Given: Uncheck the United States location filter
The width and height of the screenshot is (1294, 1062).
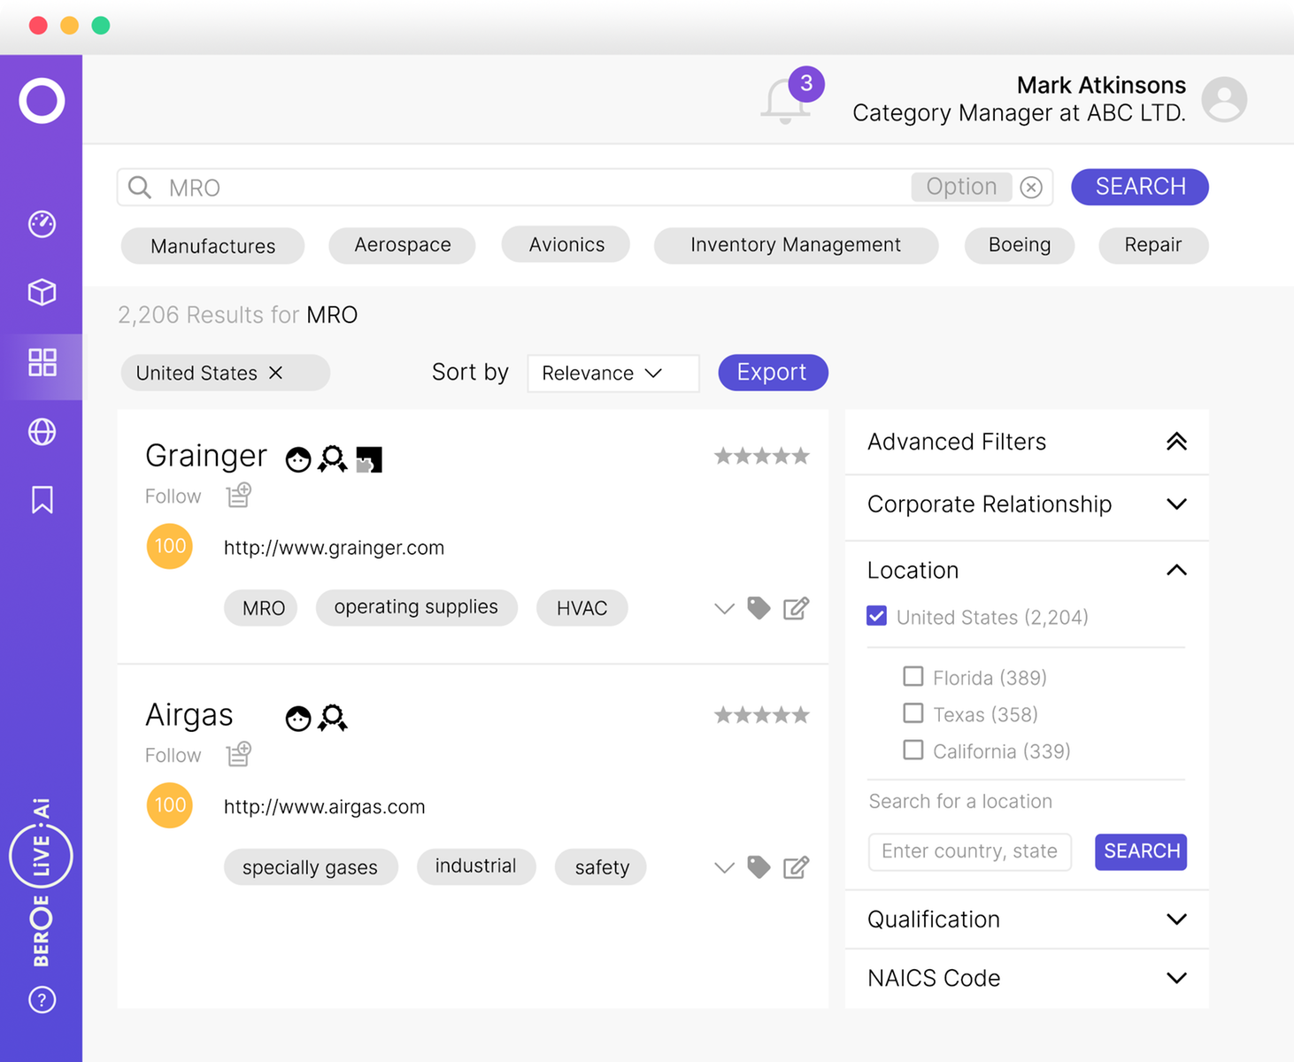Looking at the screenshot, I should [x=876, y=616].
